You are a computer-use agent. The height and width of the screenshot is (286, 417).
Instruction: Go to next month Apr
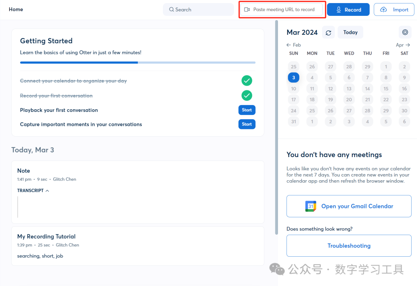coord(403,45)
